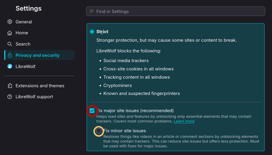
Task: Click the LibreWolf logo icon in sidebar
Action: click(x=10, y=66)
